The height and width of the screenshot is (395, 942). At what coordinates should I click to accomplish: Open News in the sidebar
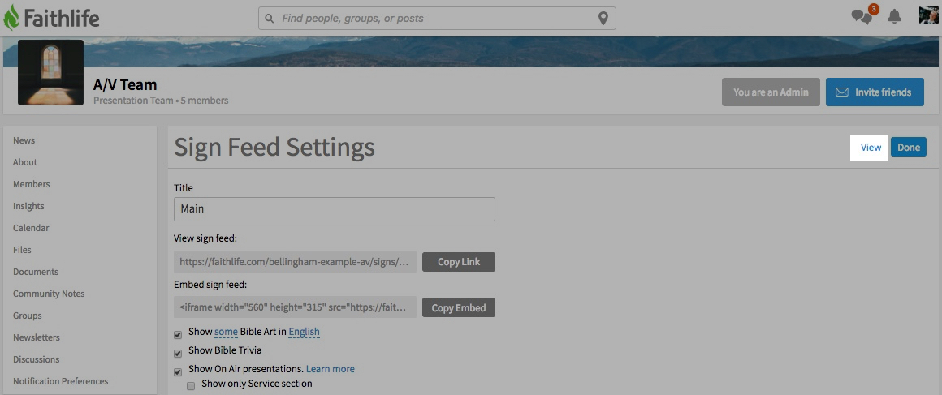click(x=24, y=140)
